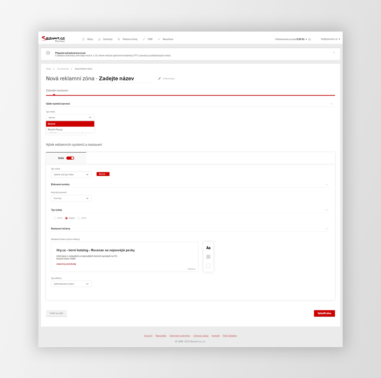Select the JSON radio button
381x378 pixels.
tap(79, 218)
